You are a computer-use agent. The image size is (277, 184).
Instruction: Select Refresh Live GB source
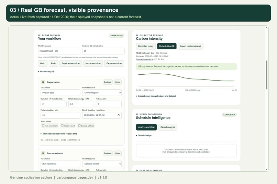tap(167, 46)
